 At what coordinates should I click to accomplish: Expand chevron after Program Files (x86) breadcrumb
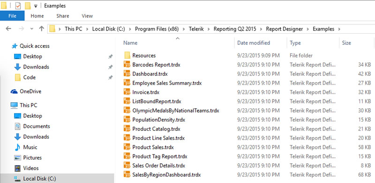tap(184, 29)
